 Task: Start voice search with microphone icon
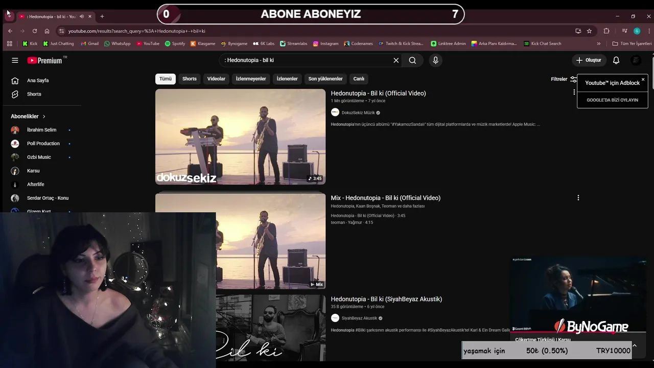(x=435, y=60)
